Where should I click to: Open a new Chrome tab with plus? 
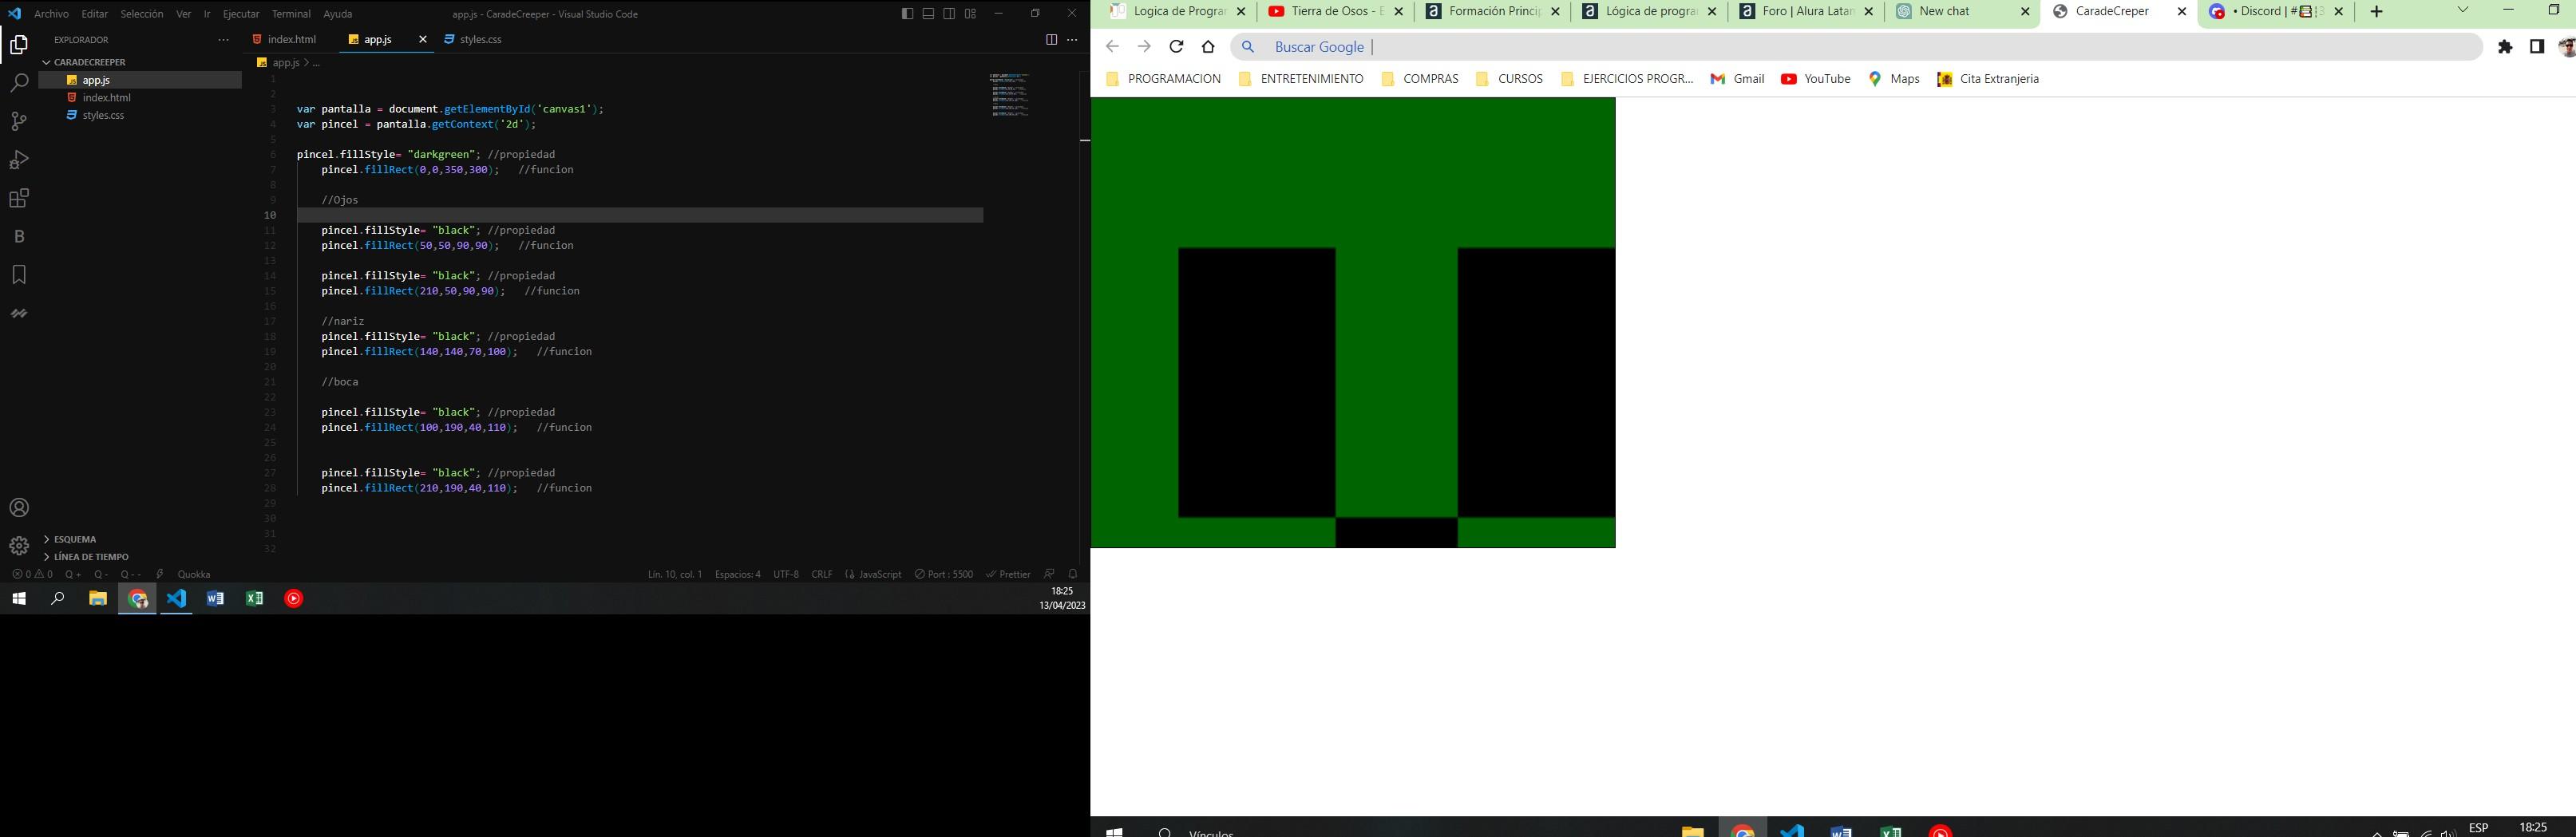pyautogui.click(x=2377, y=12)
